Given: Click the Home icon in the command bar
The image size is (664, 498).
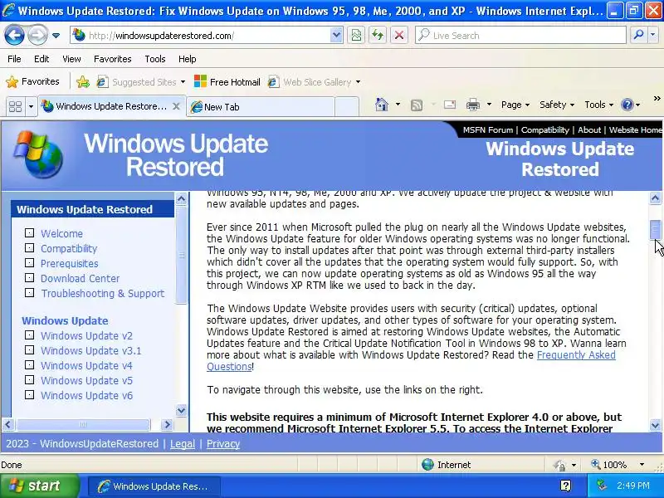Looking at the screenshot, I should point(382,105).
